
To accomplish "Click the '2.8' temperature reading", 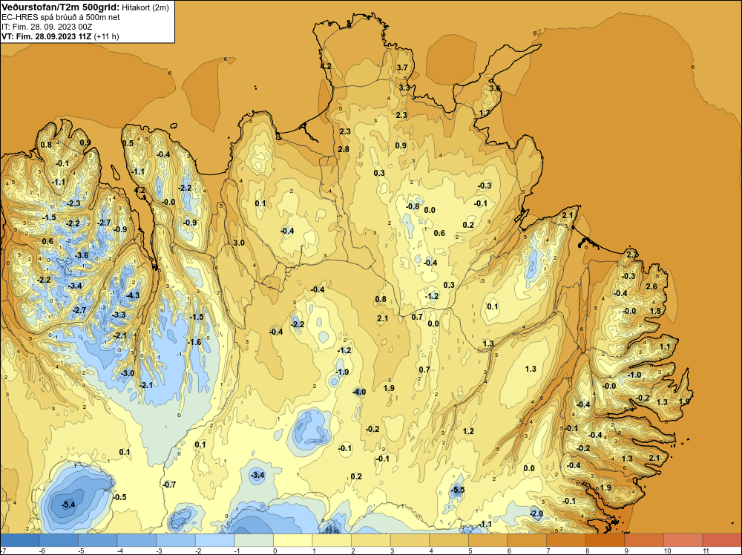I will coord(344,149).
